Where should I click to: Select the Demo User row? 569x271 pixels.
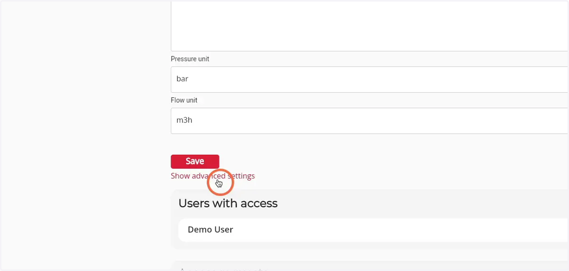click(x=374, y=230)
